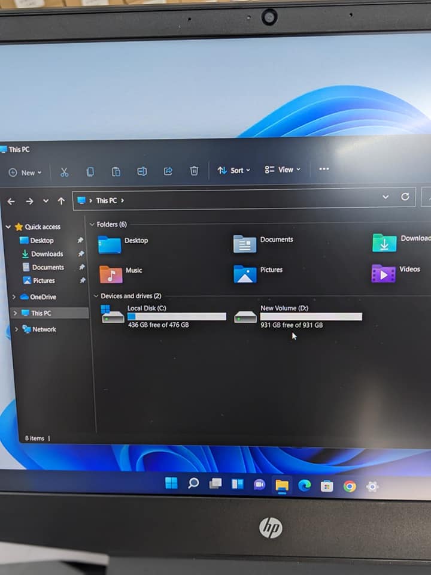Viewport: 431px width, 575px height.
Task: Expand the OneDrive tree node
Action: coord(14,297)
